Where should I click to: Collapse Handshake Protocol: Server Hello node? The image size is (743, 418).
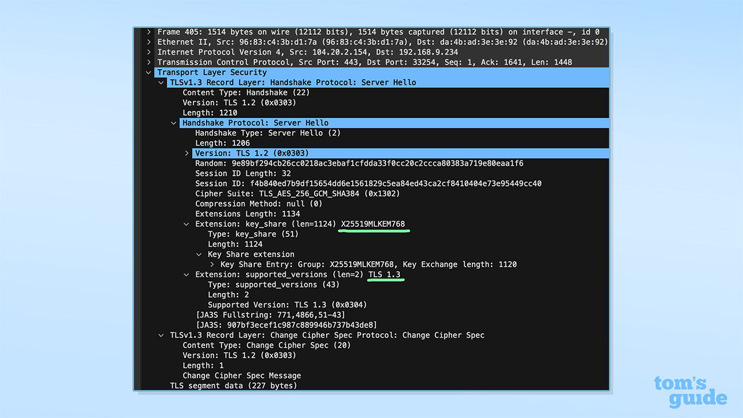[x=174, y=123]
